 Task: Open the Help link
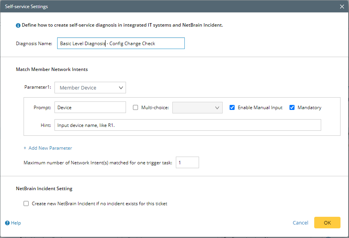16,223
